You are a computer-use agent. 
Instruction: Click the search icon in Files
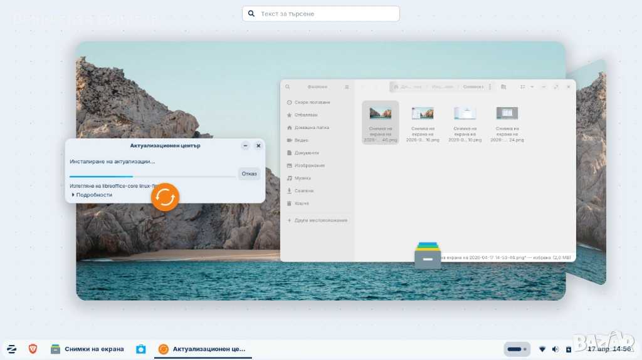pos(288,87)
